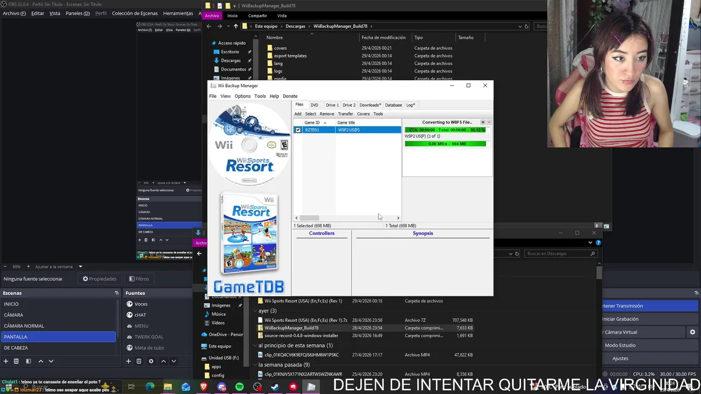This screenshot has width=701, height=394.
Task: Add a new source in Fuentes panel
Action: coord(128,361)
